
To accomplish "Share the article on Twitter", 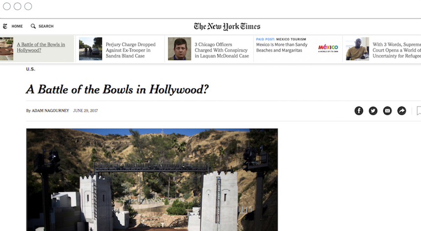I will point(373,111).
